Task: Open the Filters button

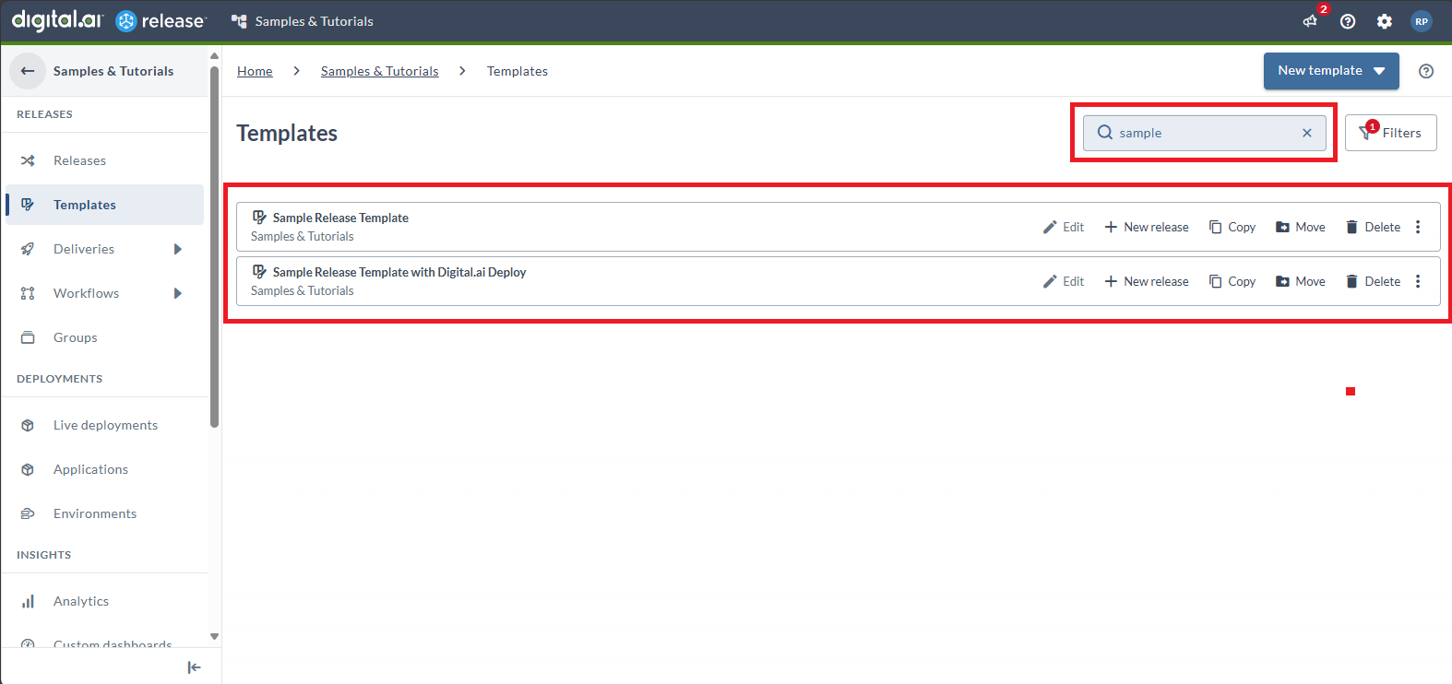Action: tap(1390, 133)
